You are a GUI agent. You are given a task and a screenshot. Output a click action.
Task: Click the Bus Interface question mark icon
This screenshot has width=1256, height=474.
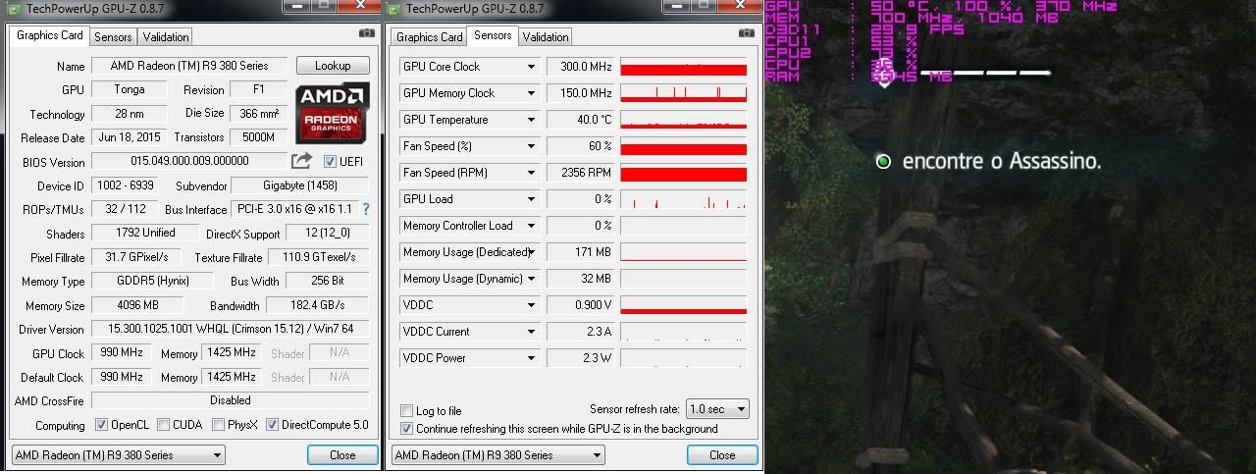tap(366, 209)
